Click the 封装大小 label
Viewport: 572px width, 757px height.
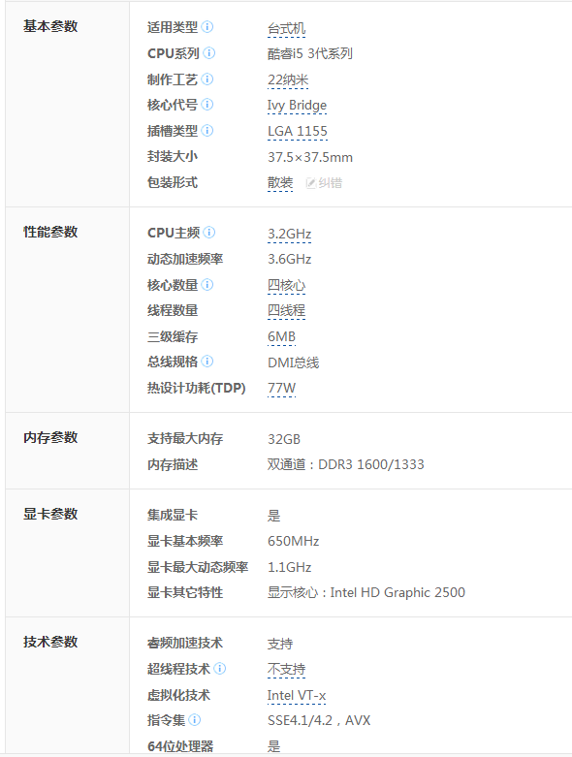[x=173, y=156]
